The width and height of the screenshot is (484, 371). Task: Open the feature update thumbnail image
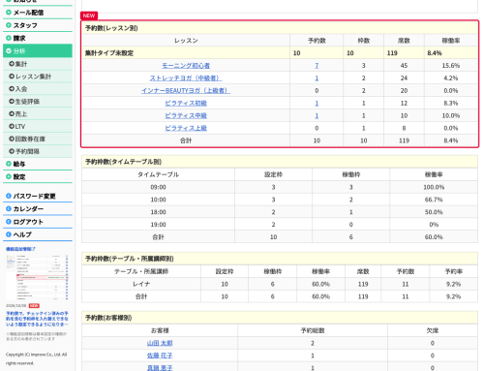[x=37, y=277]
